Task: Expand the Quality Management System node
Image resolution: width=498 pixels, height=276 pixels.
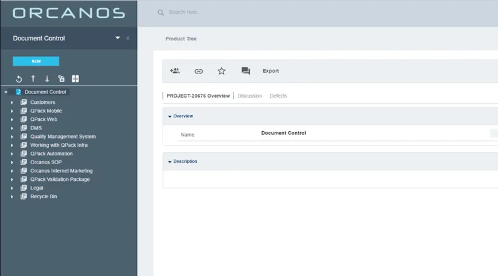Action: (12, 137)
